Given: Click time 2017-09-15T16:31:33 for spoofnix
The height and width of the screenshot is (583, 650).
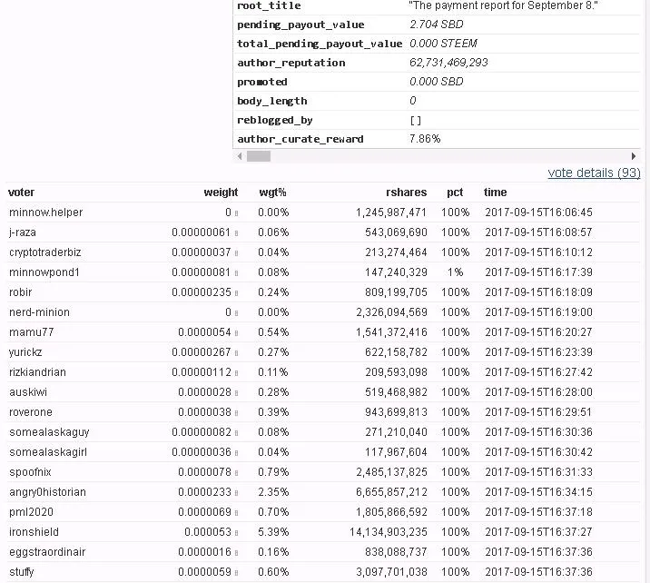Looking at the screenshot, I should (x=538, y=472).
